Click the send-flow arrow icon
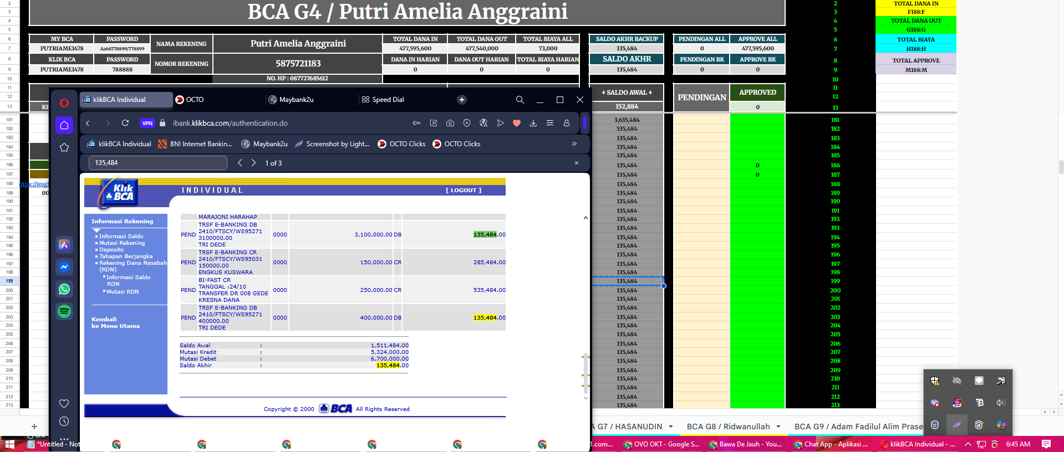This screenshot has width=1064, height=452. pos(500,123)
